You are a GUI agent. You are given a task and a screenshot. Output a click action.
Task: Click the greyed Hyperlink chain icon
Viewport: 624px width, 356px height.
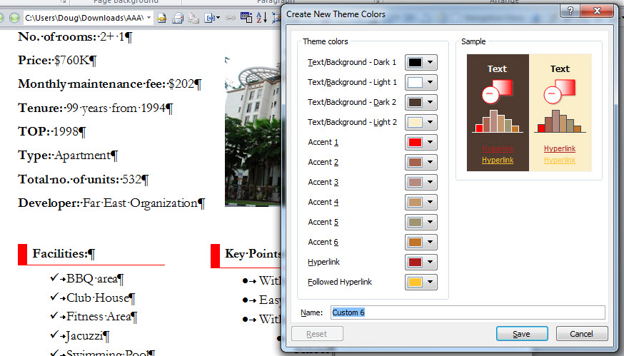(230, 18)
